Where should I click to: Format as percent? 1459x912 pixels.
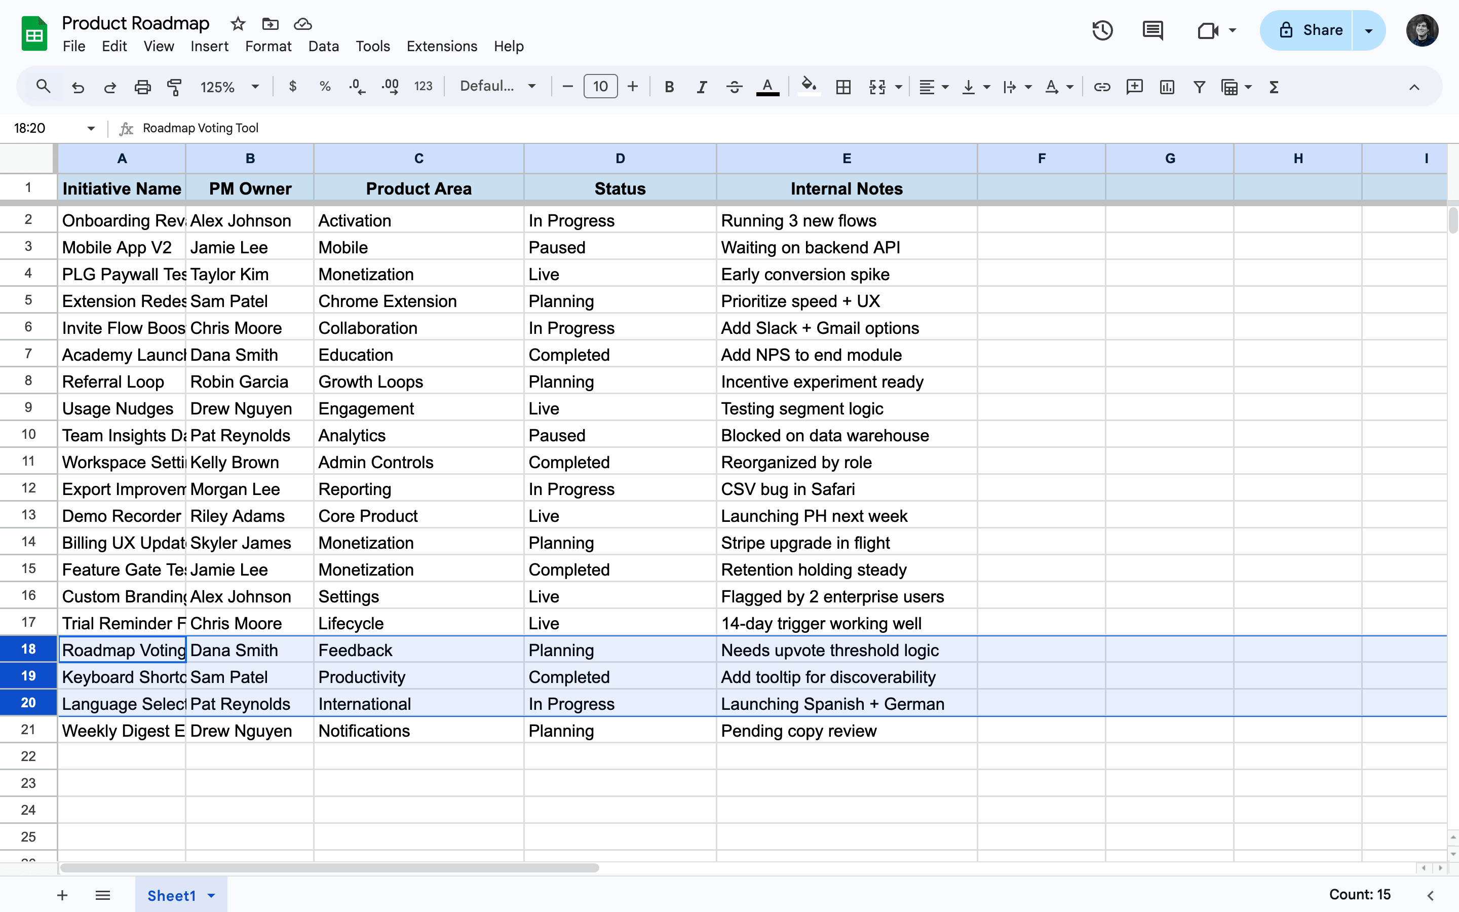325,87
